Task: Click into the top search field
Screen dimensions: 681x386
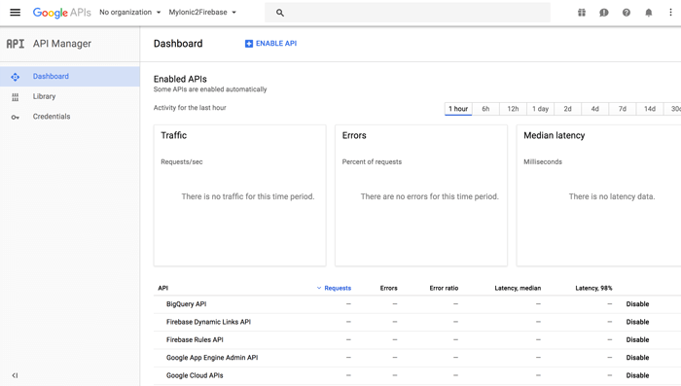Action: click(408, 13)
